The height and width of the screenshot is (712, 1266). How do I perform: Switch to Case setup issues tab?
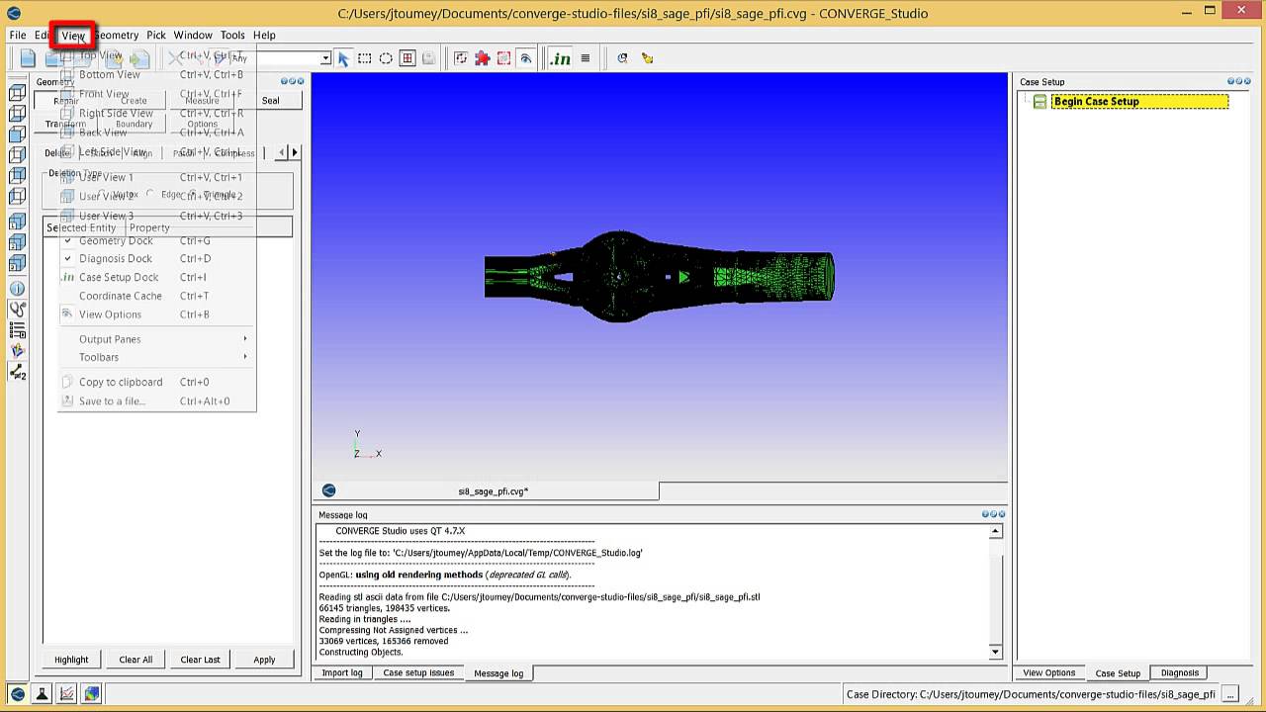pyautogui.click(x=418, y=672)
